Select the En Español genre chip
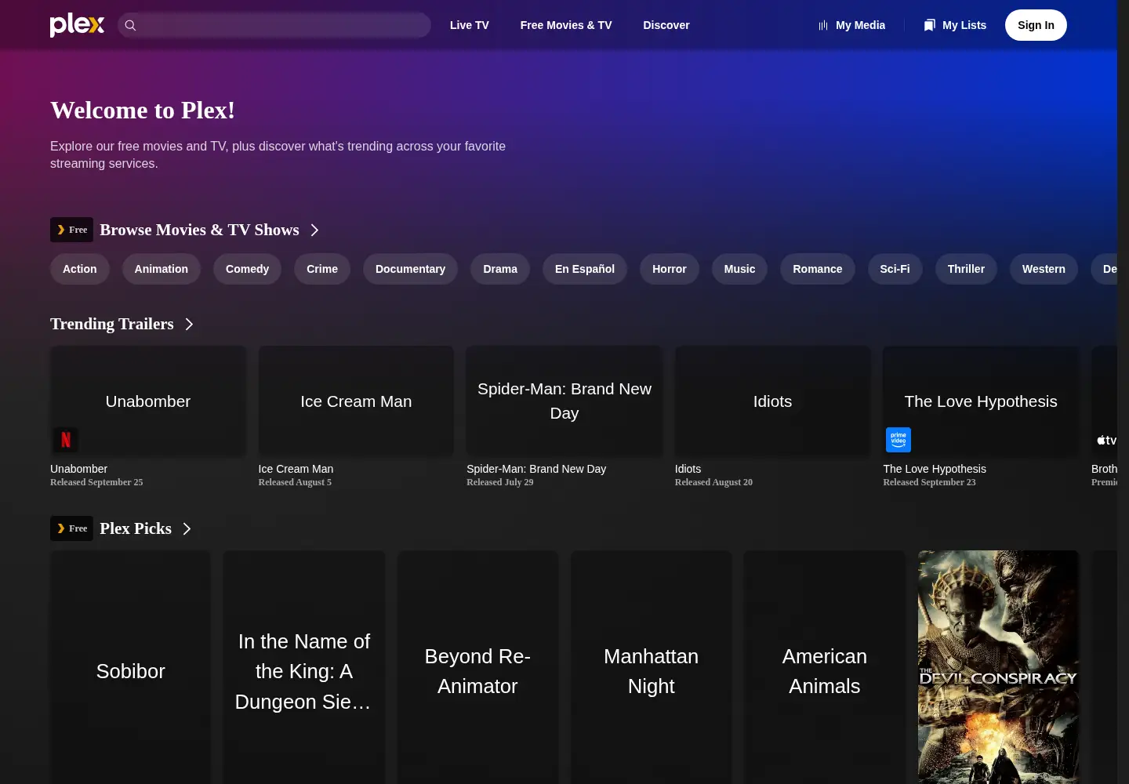The width and height of the screenshot is (1129, 784). [585, 269]
